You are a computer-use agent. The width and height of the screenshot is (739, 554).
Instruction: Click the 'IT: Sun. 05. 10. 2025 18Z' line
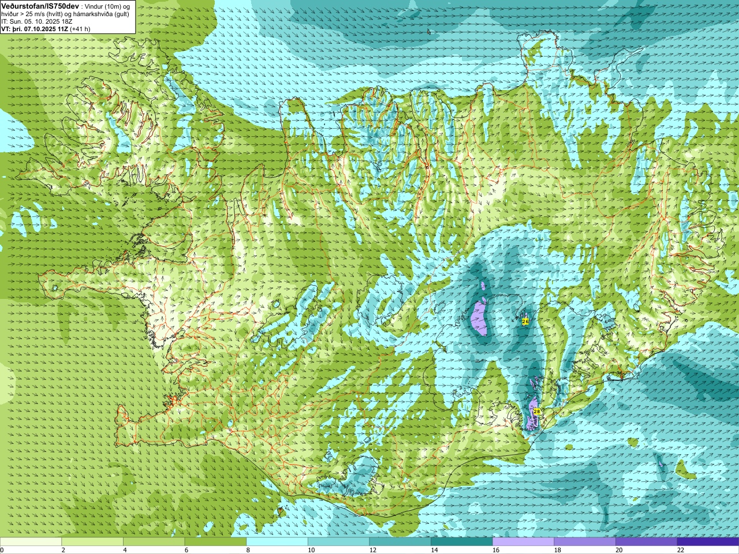click(37, 21)
